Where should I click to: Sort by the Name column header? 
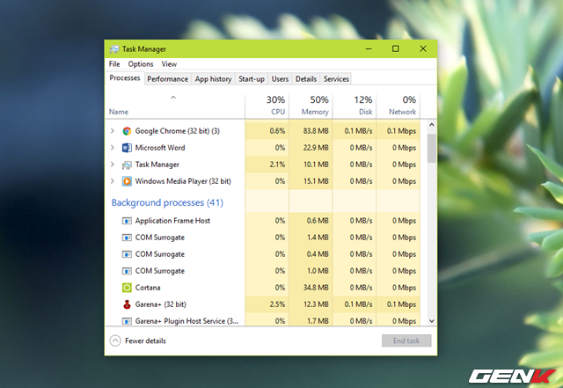coord(175,106)
